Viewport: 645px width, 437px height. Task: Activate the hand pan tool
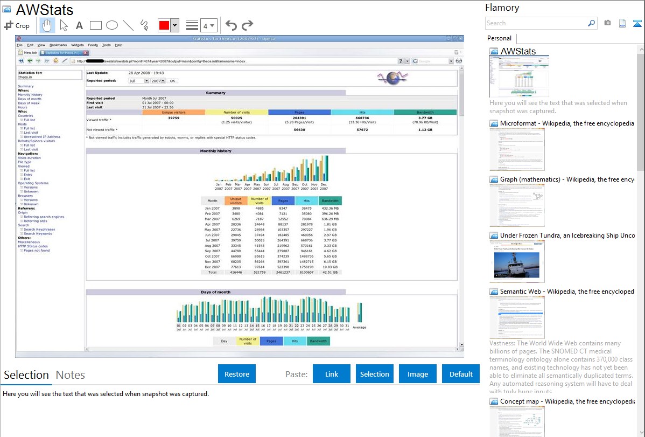(47, 25)
